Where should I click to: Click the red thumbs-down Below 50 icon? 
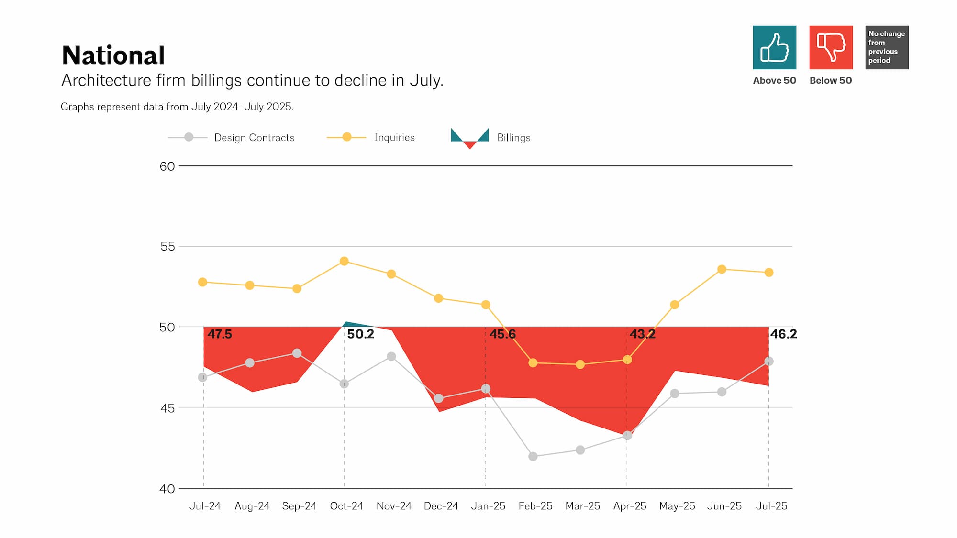coord(831,47)
